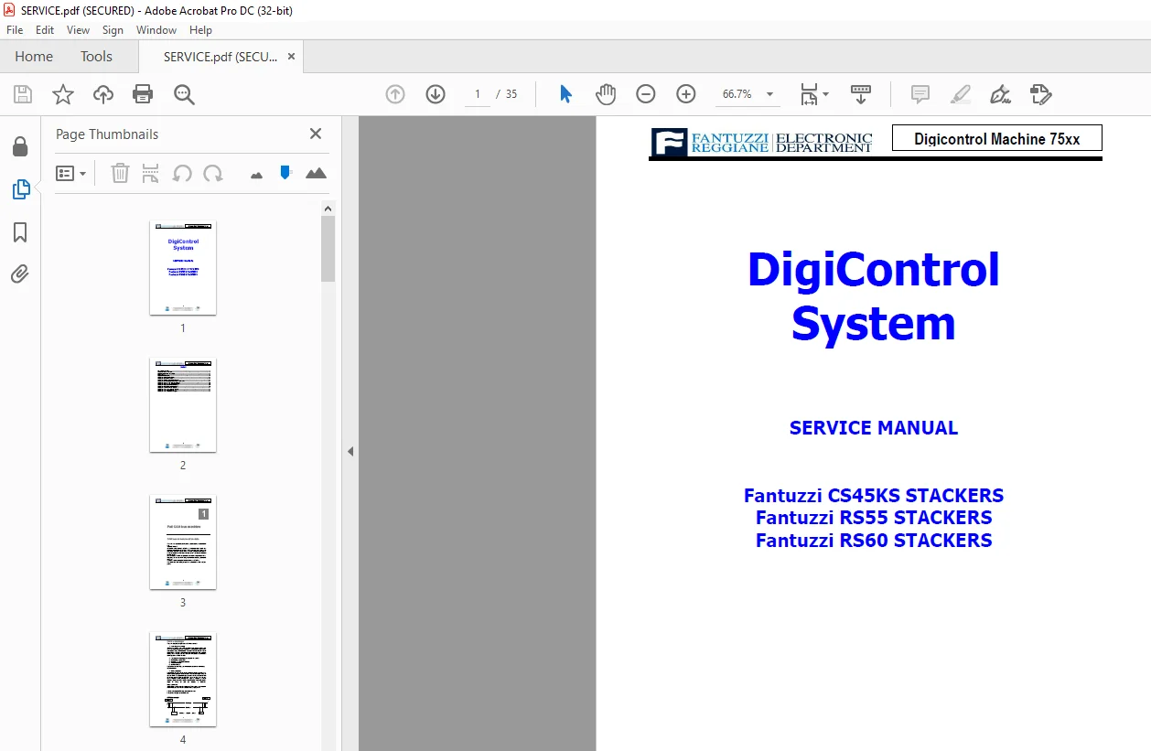Open the View menu
Screen dimensions: 1151x751
point(79,30)
